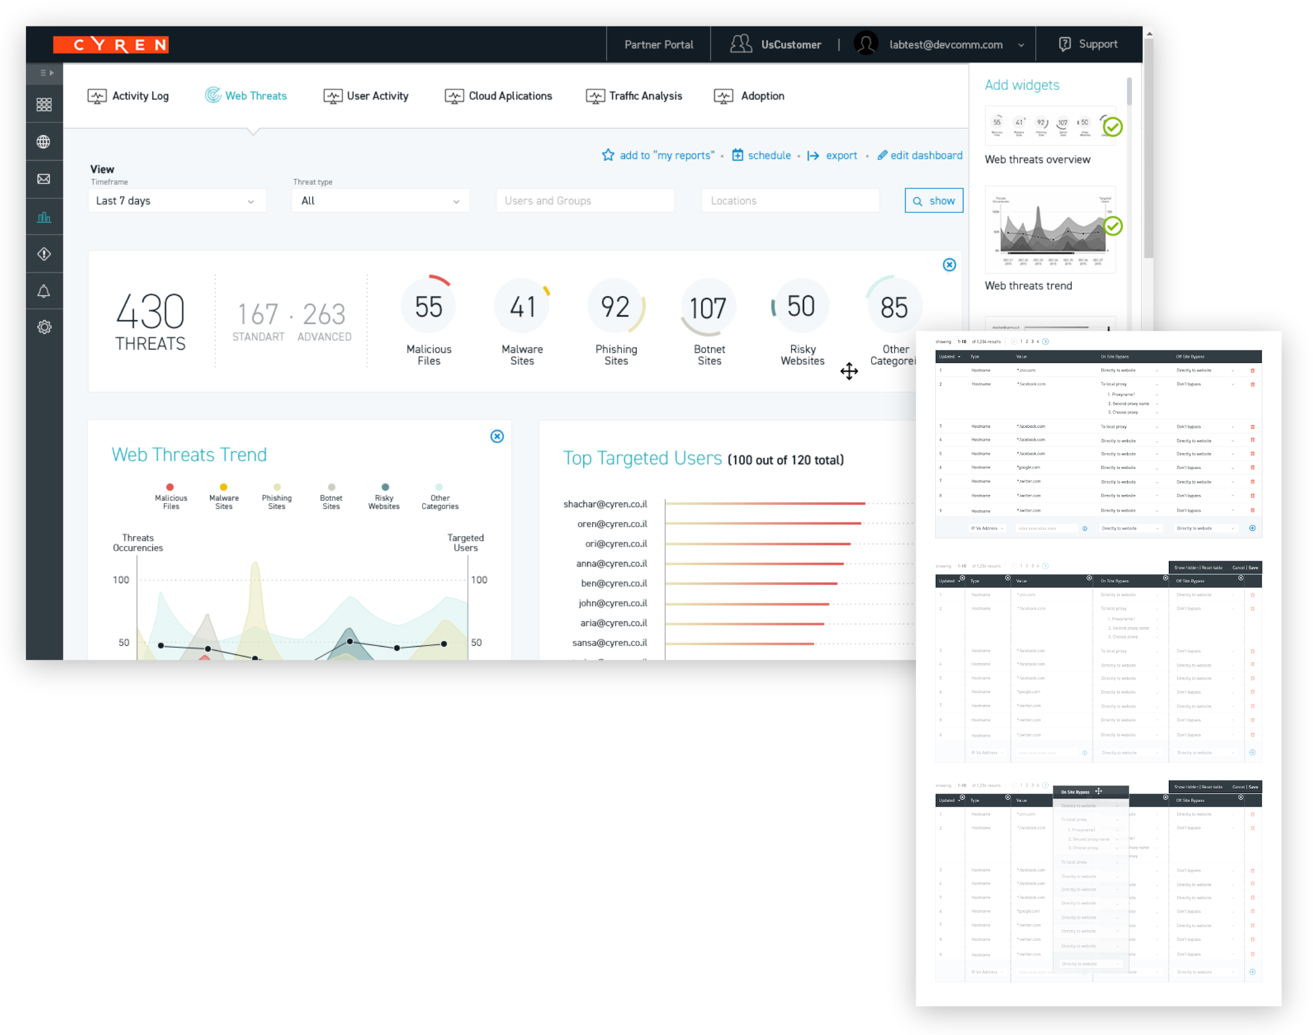Expand the labtest@devcomm.com account menu arrow

pos(1021,45)
